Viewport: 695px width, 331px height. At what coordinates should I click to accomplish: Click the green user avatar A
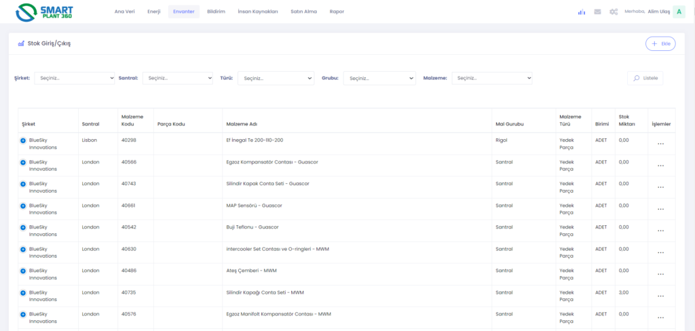pyautogui.click(x=679, y=12)
